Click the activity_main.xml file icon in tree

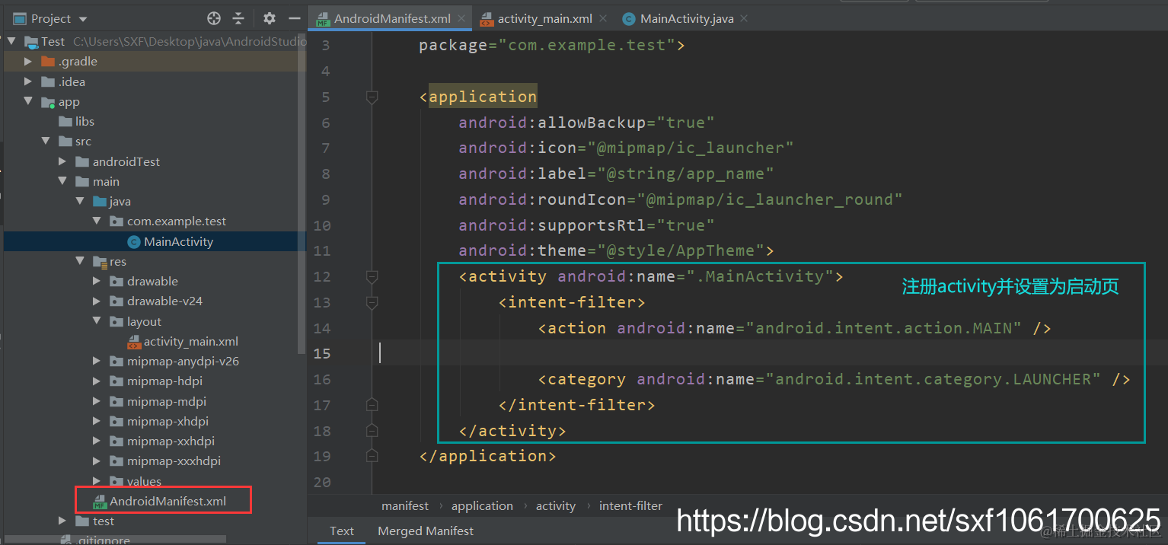pos(134,341)
